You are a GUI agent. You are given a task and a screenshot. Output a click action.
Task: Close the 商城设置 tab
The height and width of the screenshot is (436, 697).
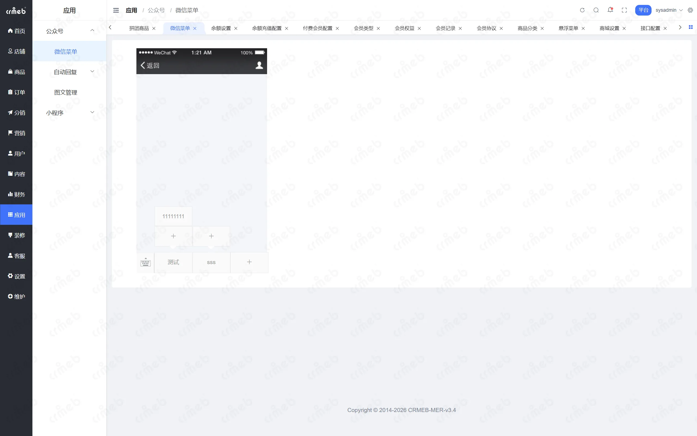624,28
